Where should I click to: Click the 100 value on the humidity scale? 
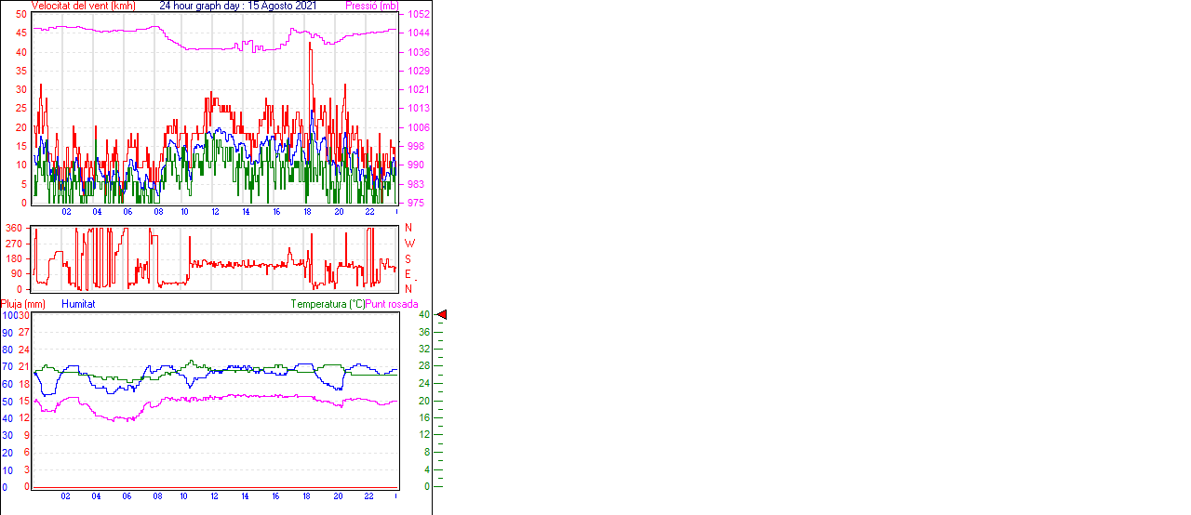(x=8, y=315)
